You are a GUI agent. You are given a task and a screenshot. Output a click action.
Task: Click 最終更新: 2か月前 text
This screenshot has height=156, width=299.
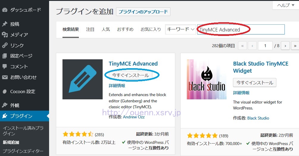pos(277,135)
